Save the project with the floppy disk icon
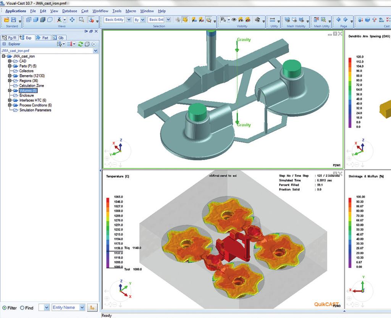This screenshot has width=391, height=318. [x=14, y=20]
